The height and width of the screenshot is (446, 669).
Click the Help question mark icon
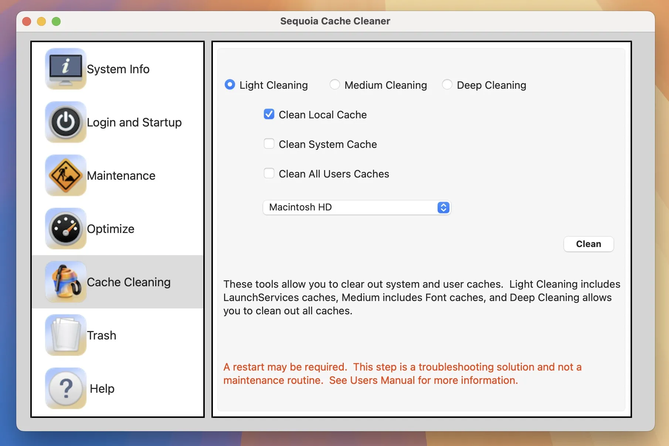pos(66,388)
